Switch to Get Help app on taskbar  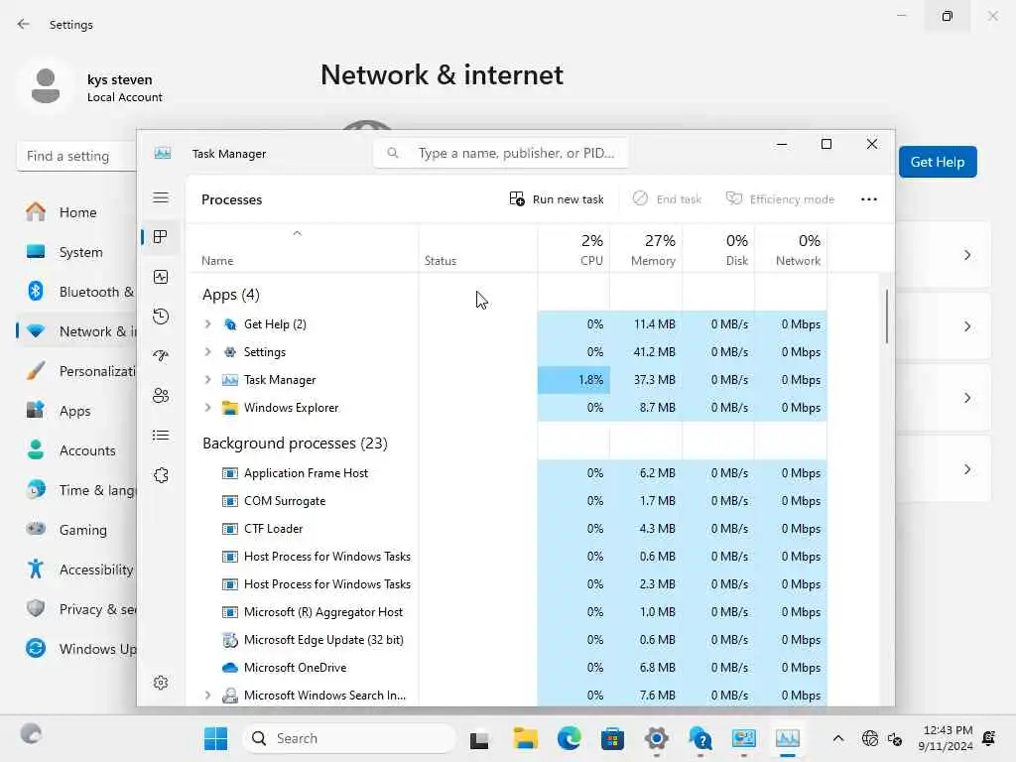[700, 738]
